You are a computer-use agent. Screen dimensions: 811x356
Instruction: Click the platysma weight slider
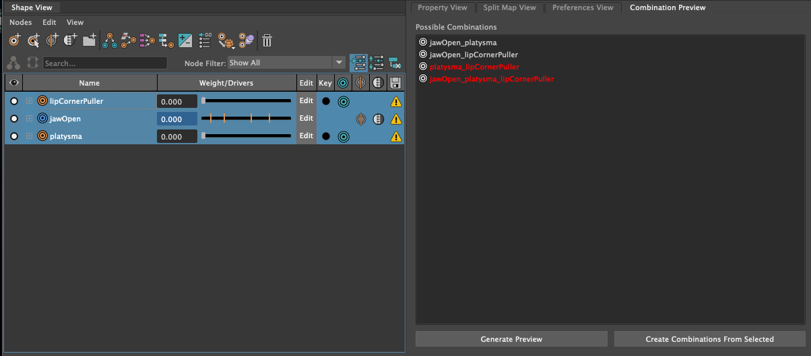click(247, 136)
